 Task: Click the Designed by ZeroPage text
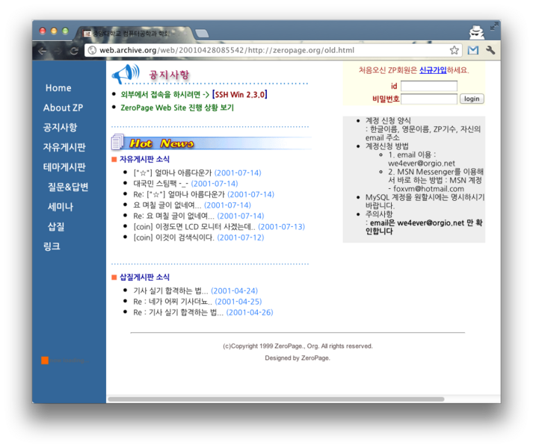[298, 358]
